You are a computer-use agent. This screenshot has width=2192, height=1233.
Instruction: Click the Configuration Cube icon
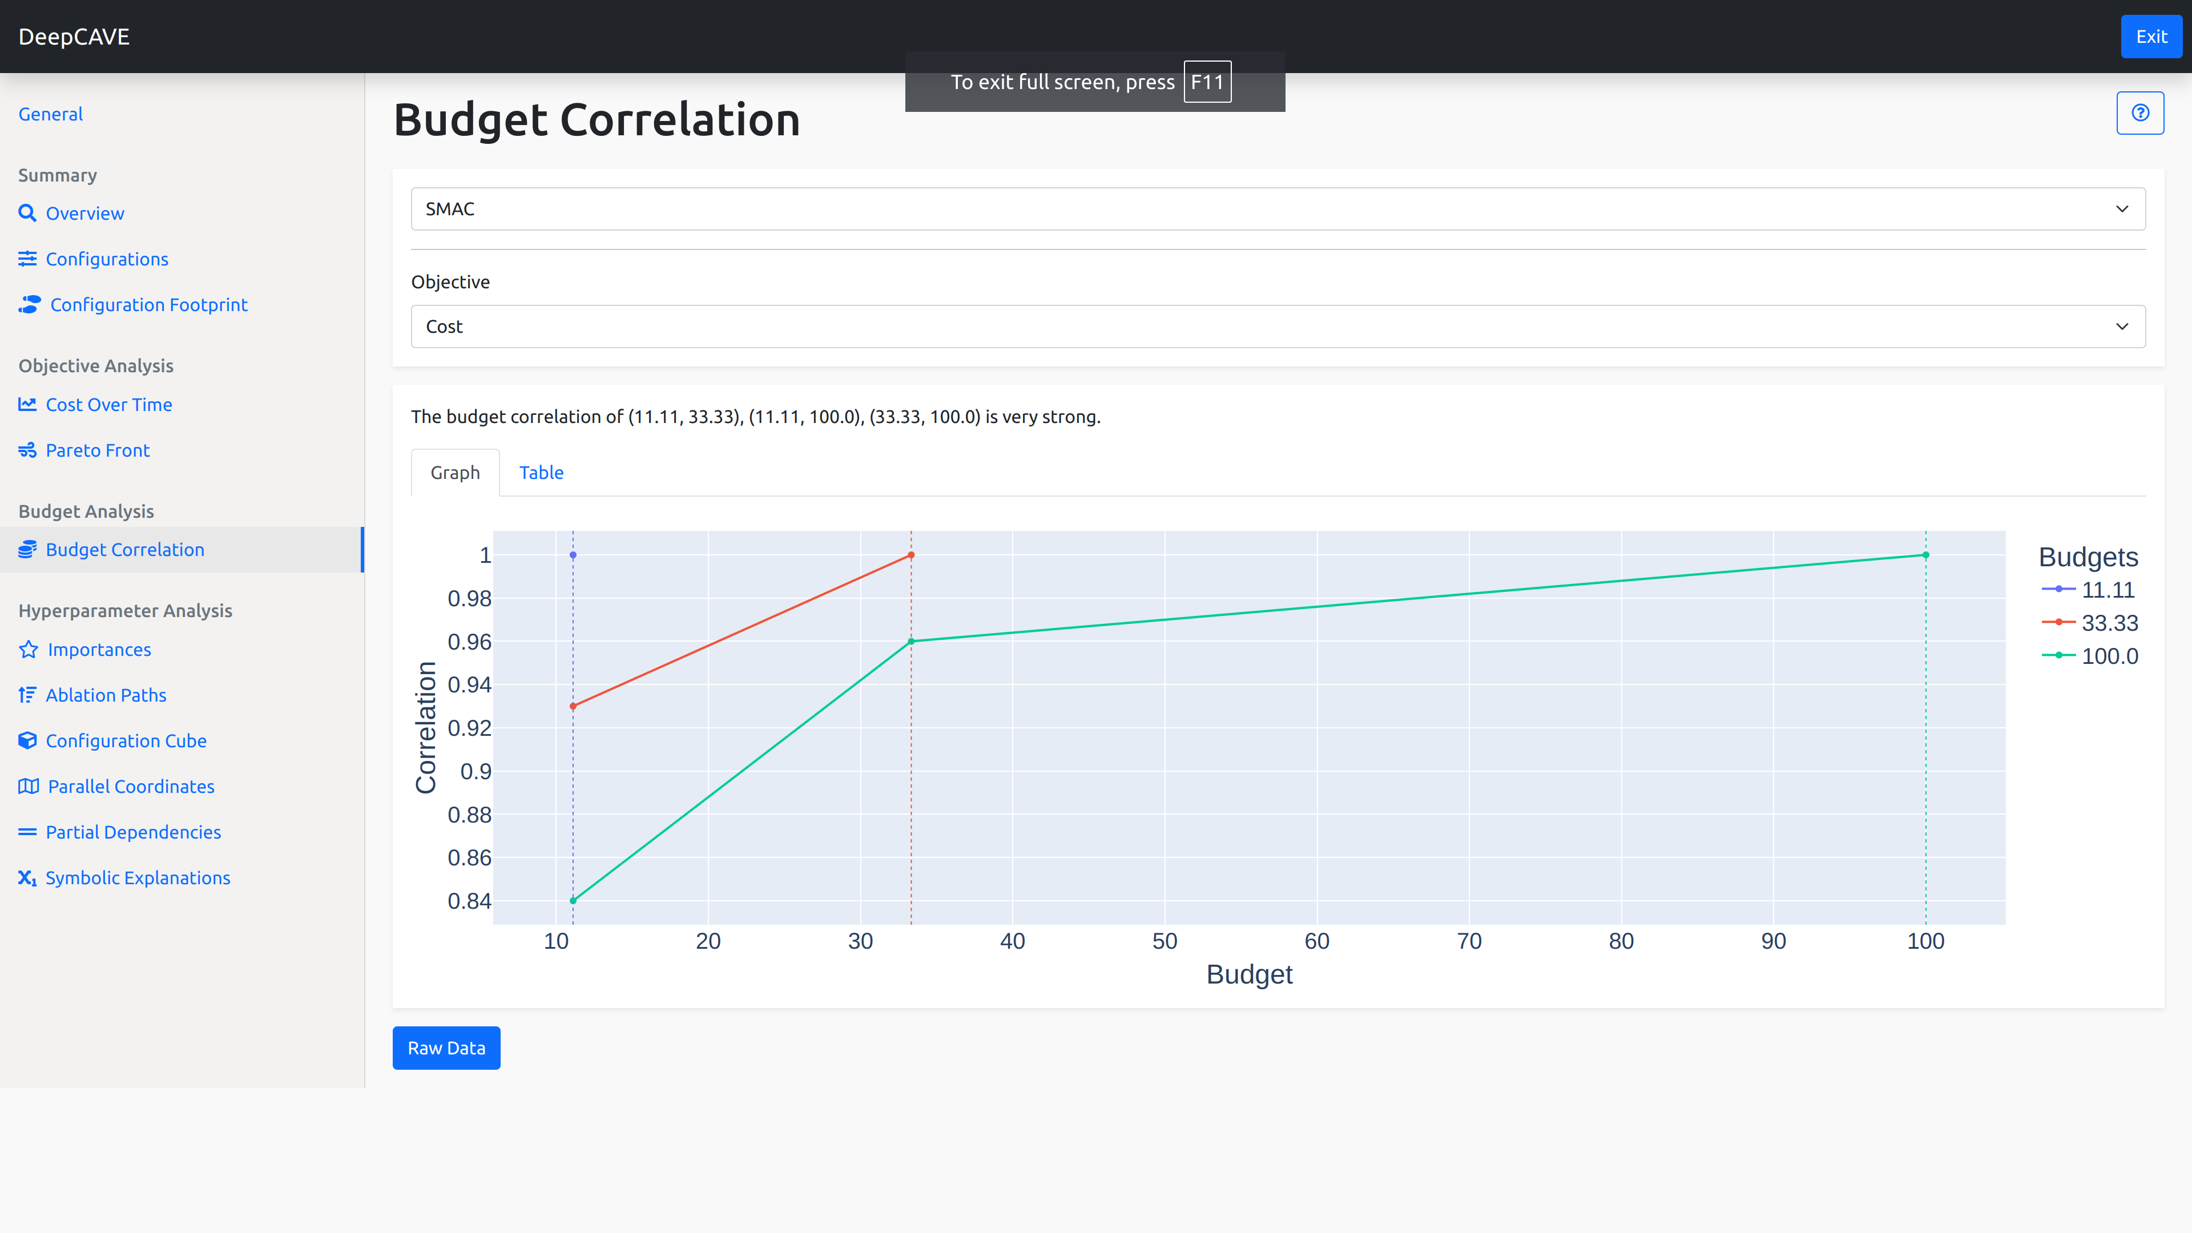click(x=27, y=740)
